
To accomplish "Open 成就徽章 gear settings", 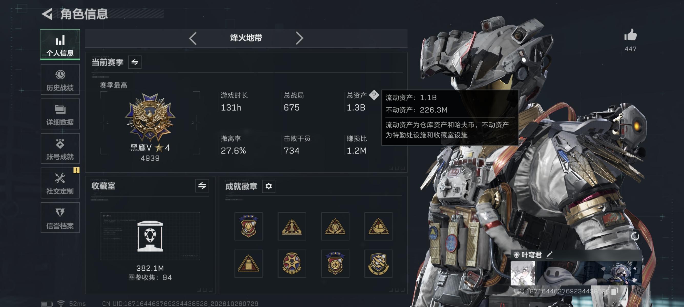I will coord(269,186).
